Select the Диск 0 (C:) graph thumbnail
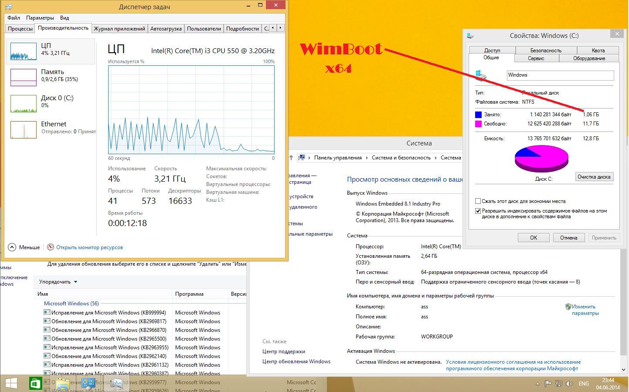 coord(24,104)
